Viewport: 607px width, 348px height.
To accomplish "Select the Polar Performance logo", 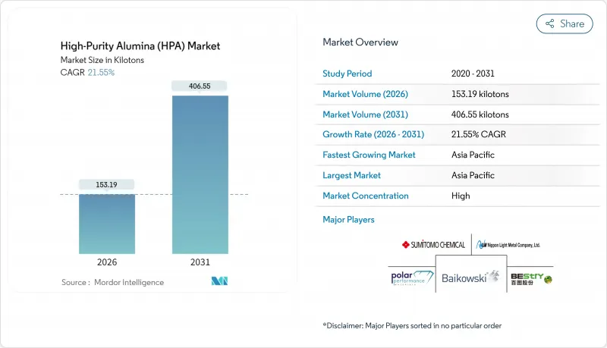I will coord(411,277).
